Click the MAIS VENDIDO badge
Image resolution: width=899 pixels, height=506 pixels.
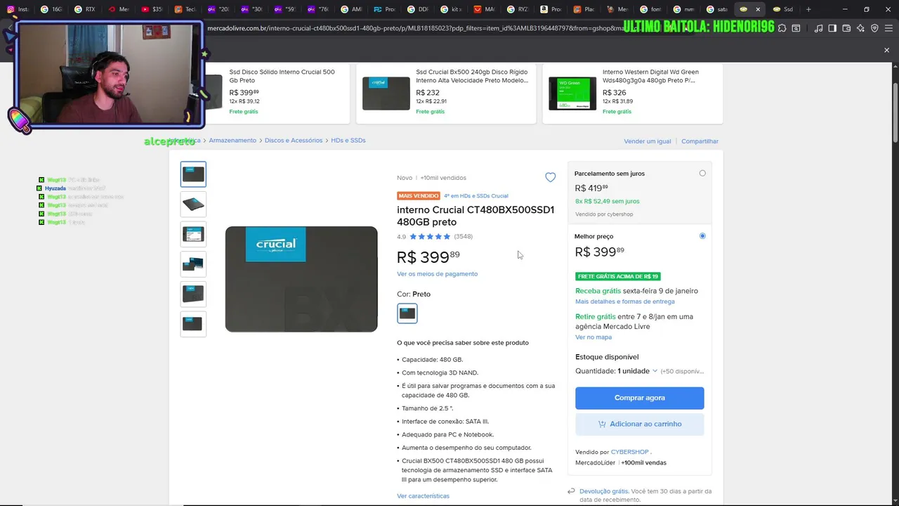coord(419,196)
